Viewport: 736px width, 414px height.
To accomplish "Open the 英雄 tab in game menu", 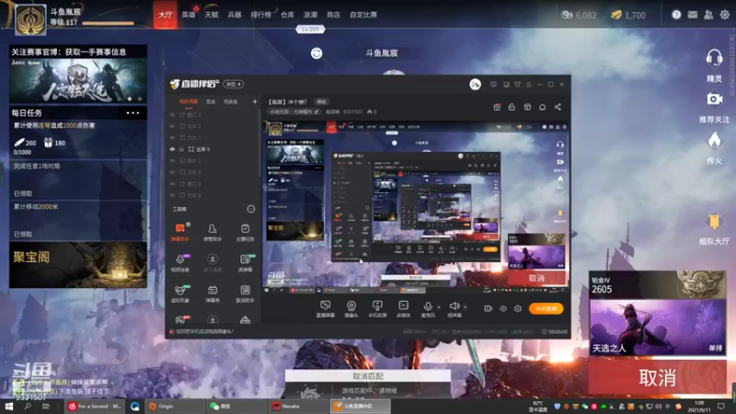I will click(189, 15).
